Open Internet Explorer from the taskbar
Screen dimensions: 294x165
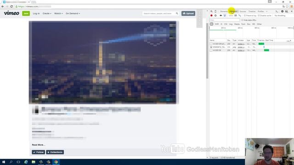point(26,162)
